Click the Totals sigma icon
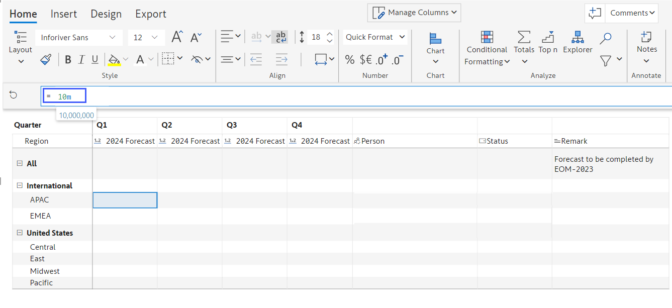Viewport: 672px width, 308px height. coord(524,38)
